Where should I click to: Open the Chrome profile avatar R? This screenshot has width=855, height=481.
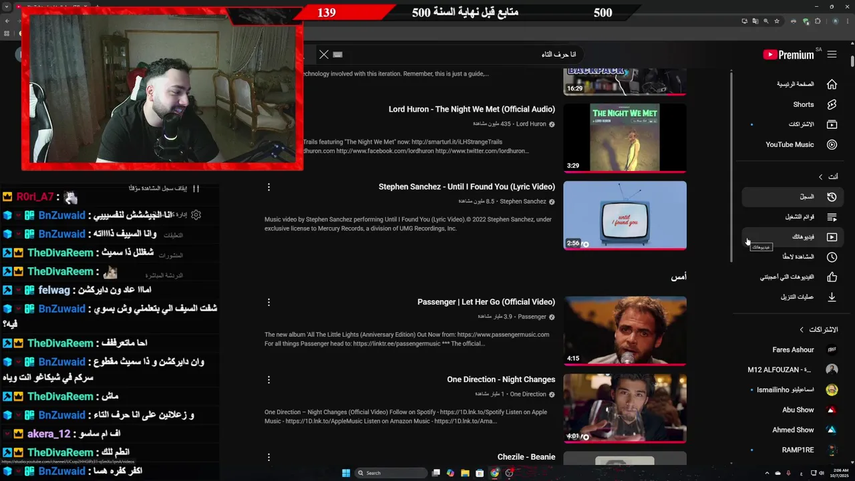835,21
